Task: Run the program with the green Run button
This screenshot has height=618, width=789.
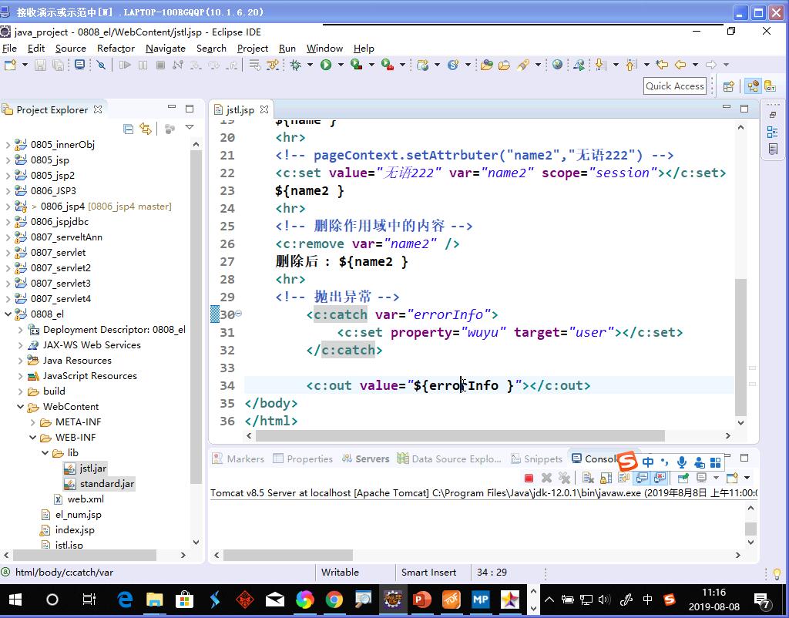Action: click(x=326, y=65)
